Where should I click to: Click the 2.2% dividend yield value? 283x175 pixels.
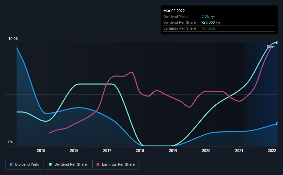pyautogui.click(x=205, y=17)
